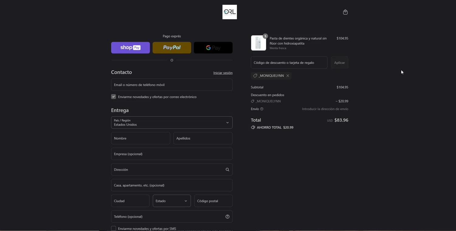This screenshot has width=456, height=231.
Task: Click the Menta fresca variant text
Action: coord(278,48)
